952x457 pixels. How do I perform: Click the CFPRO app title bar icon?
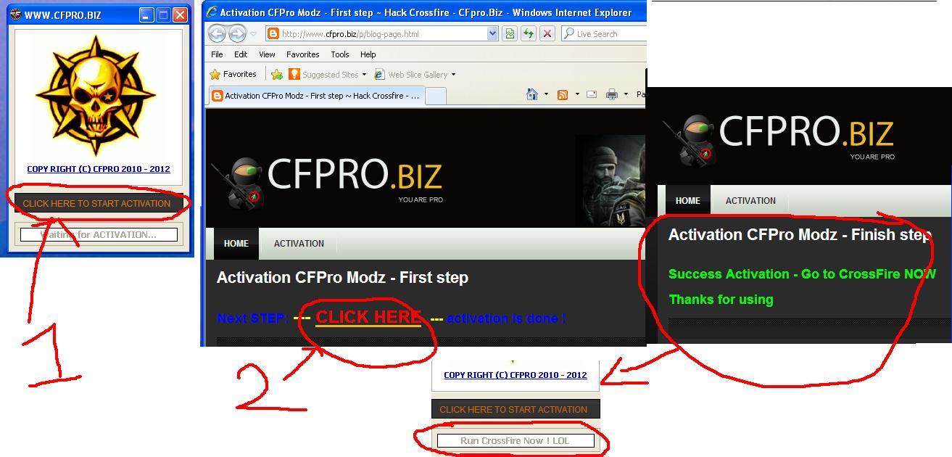click(x=15, y=15)
